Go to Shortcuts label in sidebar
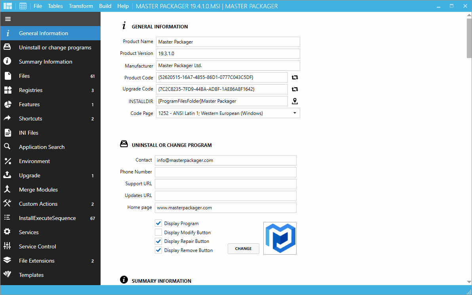The width and height of the screenshot is (472, 295). 30,118
